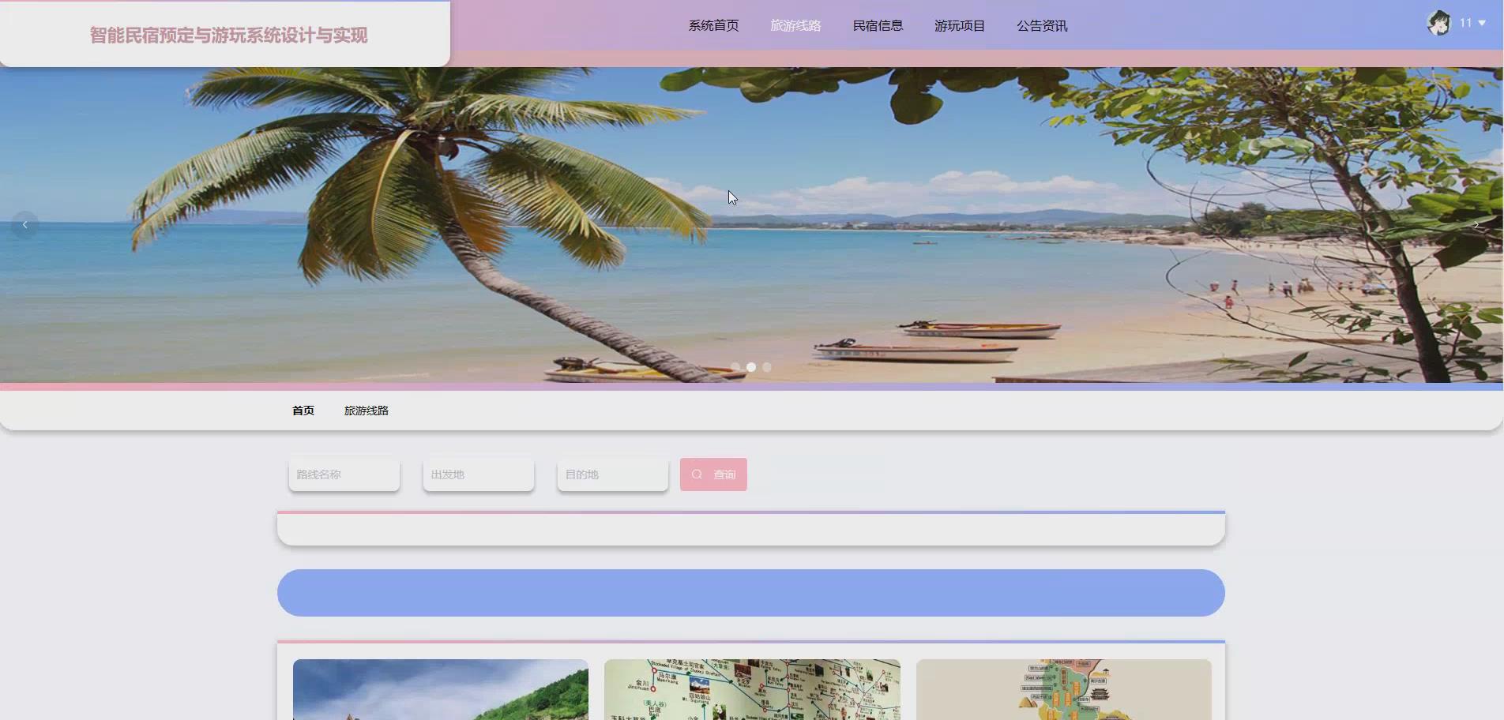Select the third carousel indicator dot

767,367
